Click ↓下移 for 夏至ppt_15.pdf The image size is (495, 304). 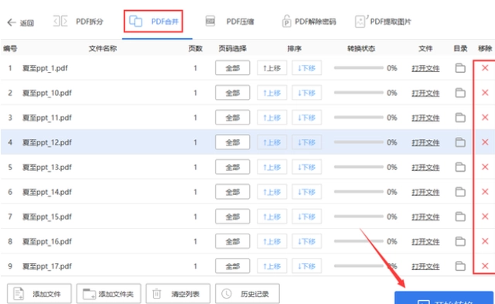[x=306, y=217]
